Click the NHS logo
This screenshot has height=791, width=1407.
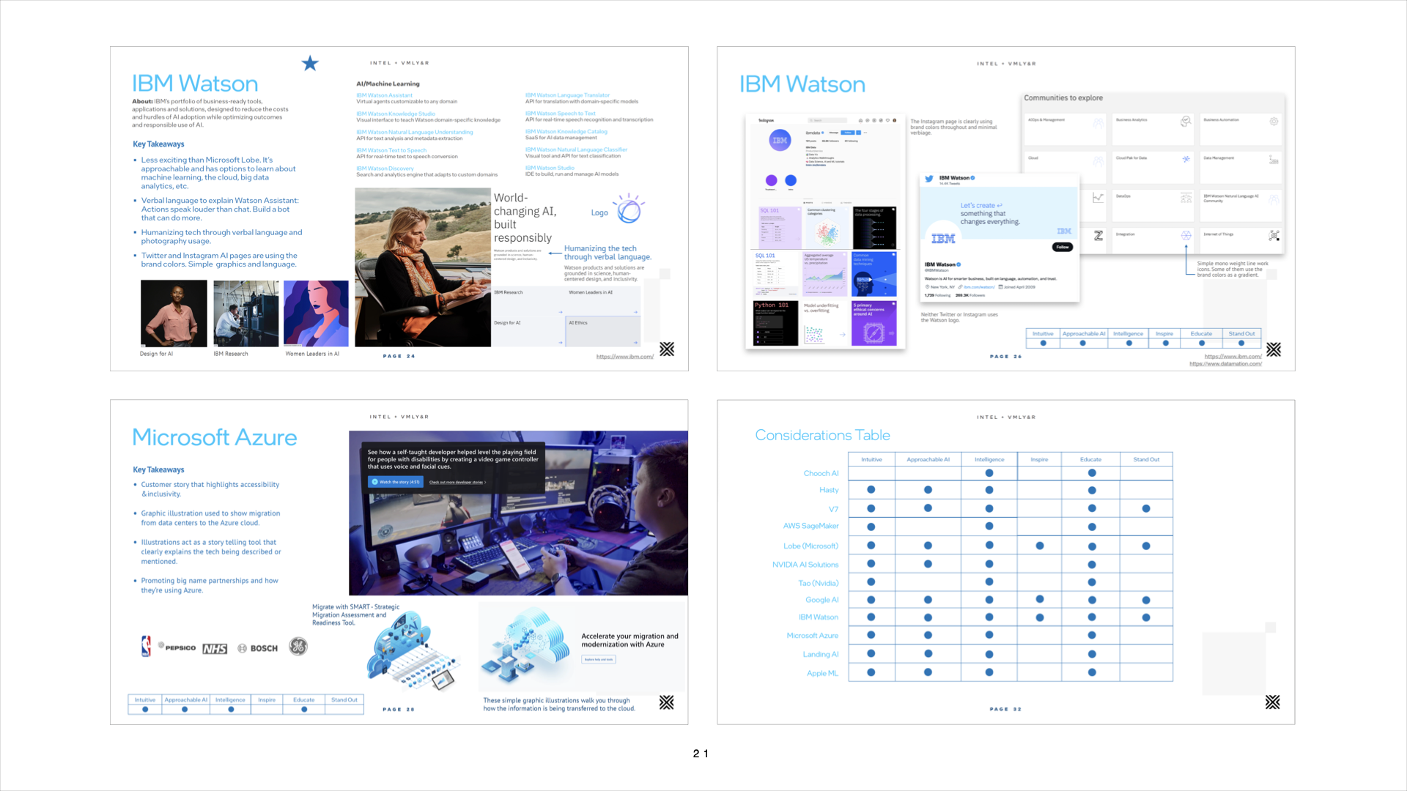click(215, 649)
